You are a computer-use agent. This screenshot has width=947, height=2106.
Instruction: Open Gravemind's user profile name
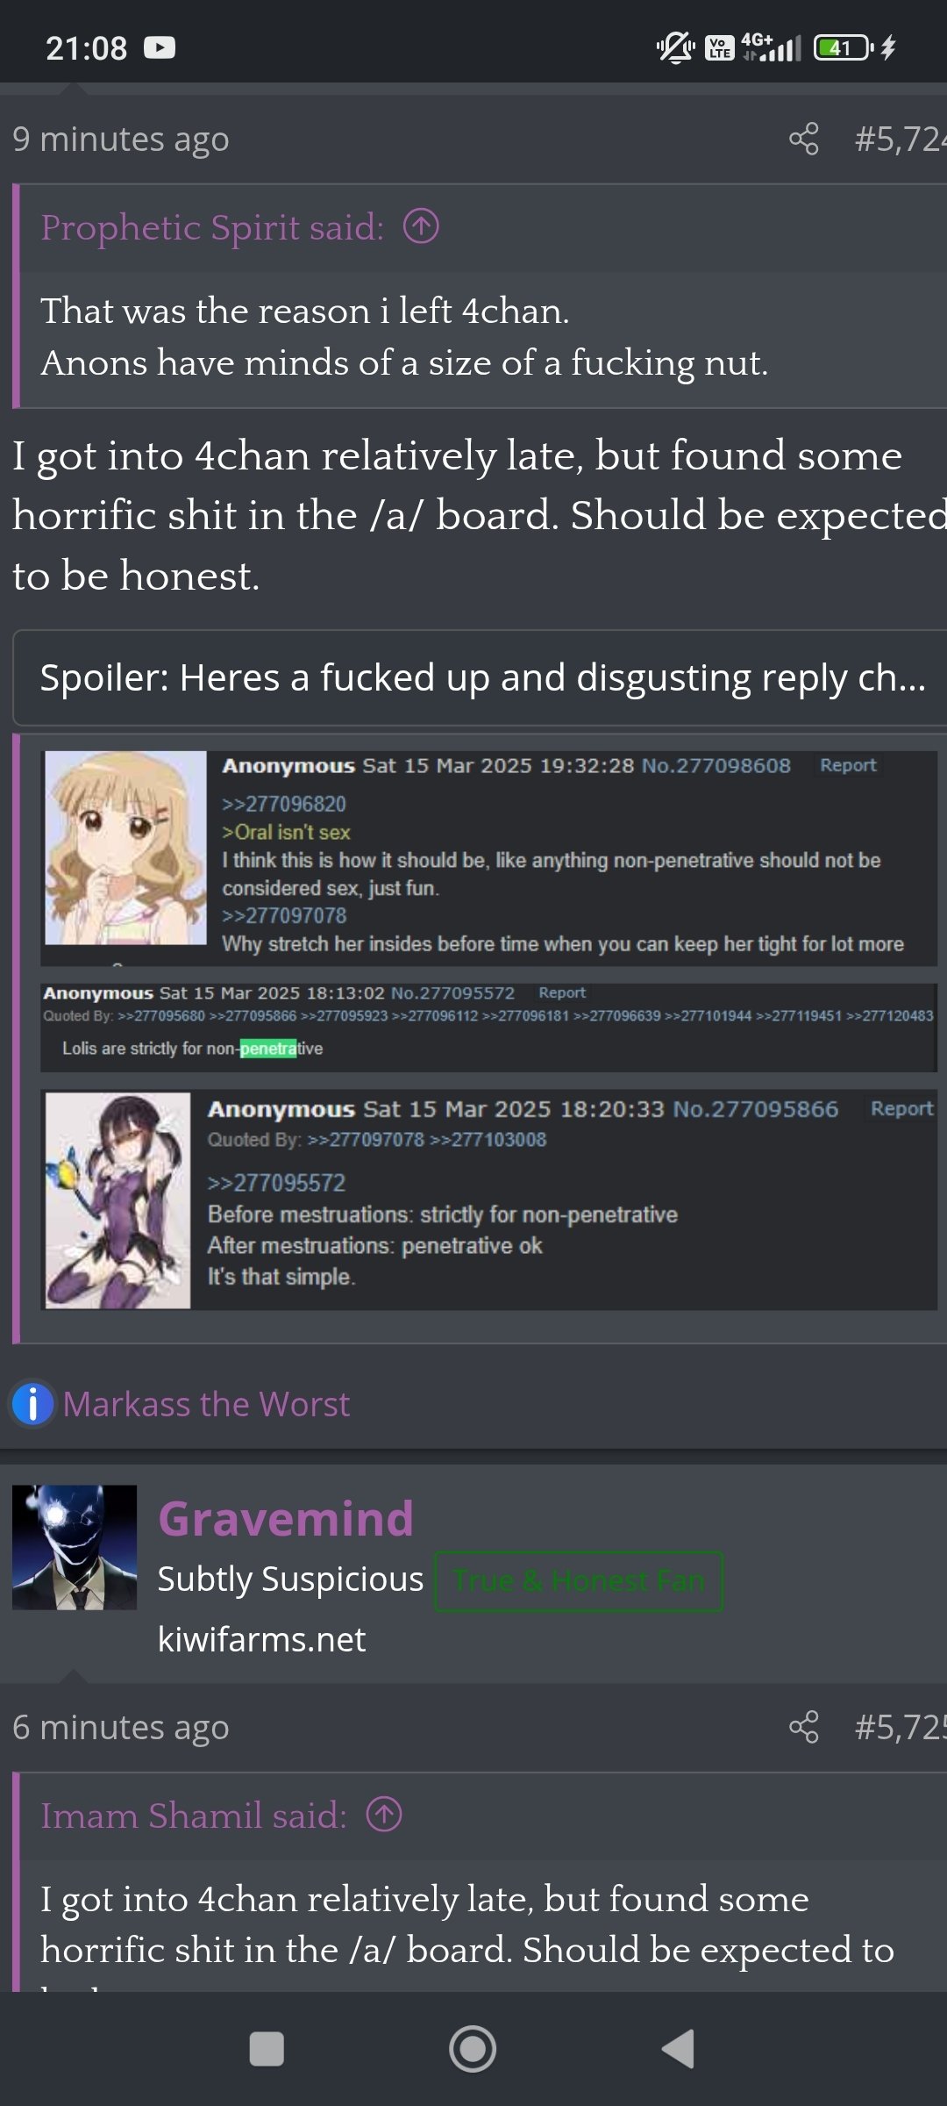click(x=286, y=1519)
